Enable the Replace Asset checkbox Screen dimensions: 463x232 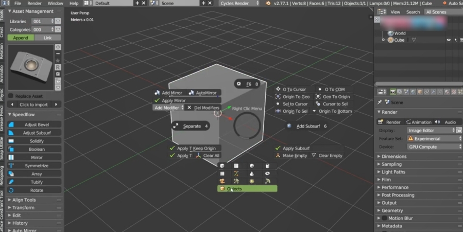tap(11, 96)
